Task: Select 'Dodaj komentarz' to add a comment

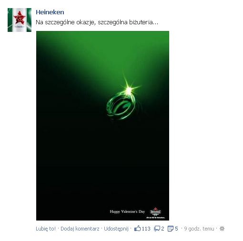Action: (x=80, y=229)
